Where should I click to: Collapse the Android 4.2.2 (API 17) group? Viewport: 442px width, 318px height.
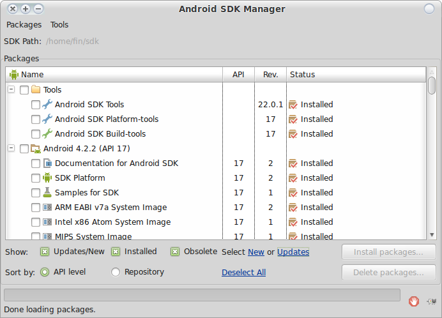click(11, 148)
